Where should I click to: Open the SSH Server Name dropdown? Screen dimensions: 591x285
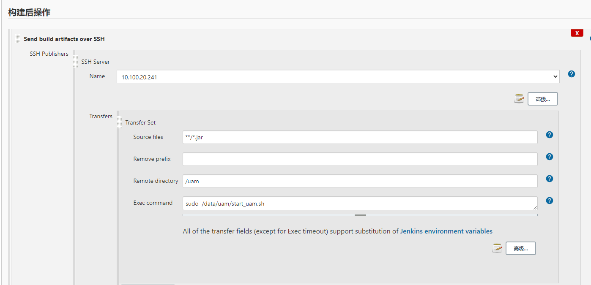(338, 77)
